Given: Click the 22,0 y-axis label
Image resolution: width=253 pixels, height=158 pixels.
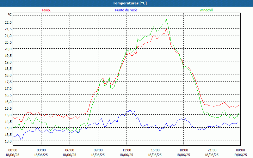Looking at the screenshot, I should (8, 22).
